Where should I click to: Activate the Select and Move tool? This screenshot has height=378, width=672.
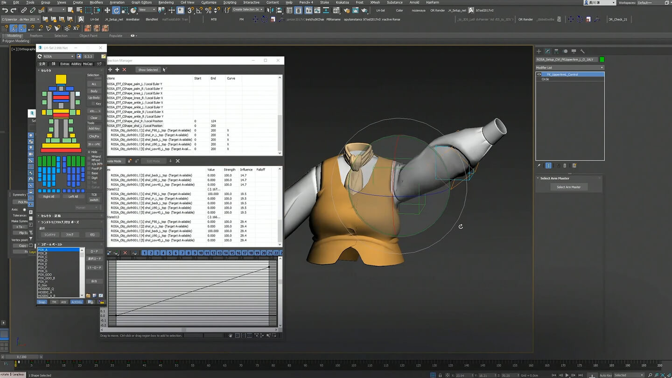(107, 10)
